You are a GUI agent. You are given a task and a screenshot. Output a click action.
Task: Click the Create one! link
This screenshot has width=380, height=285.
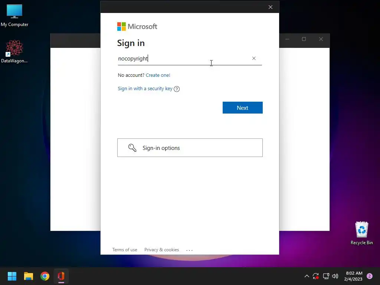click(x=158, y=75)
